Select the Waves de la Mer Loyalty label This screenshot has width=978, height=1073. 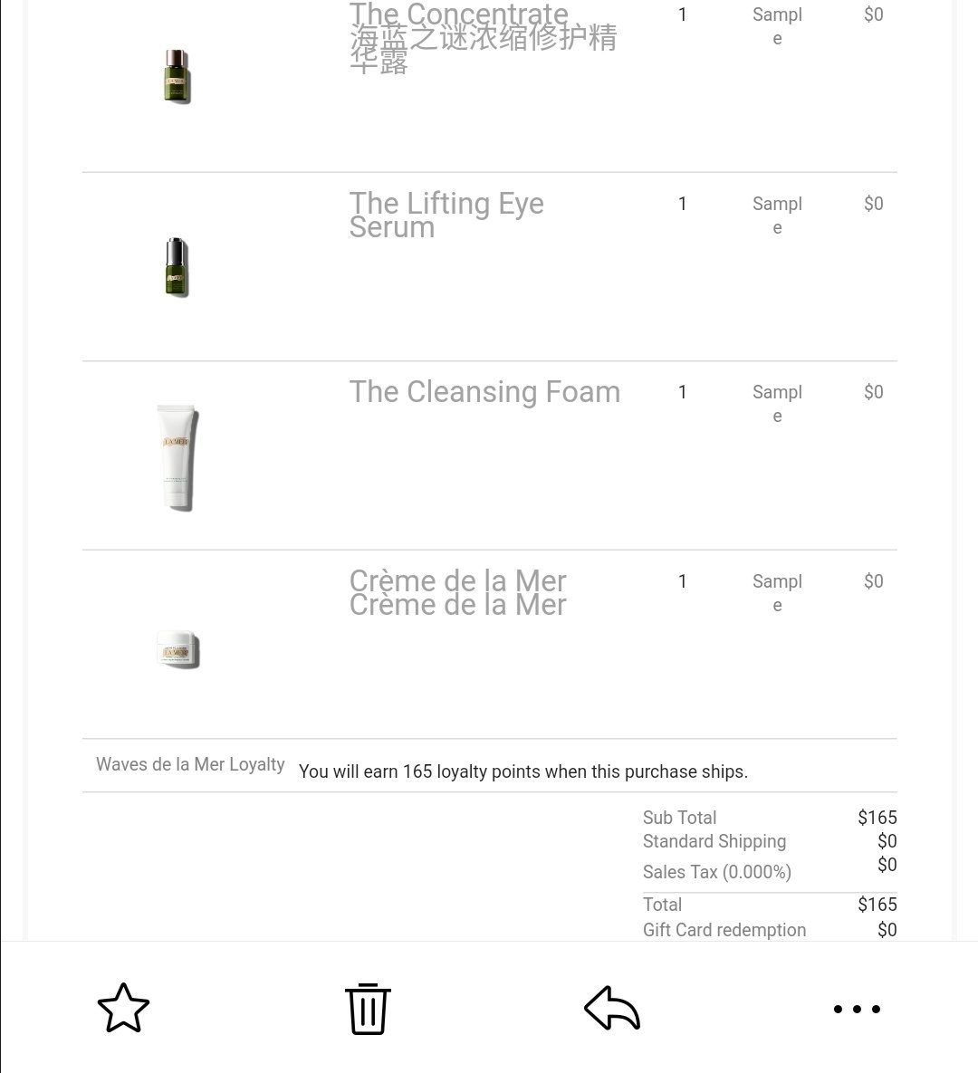pos(190,764)
